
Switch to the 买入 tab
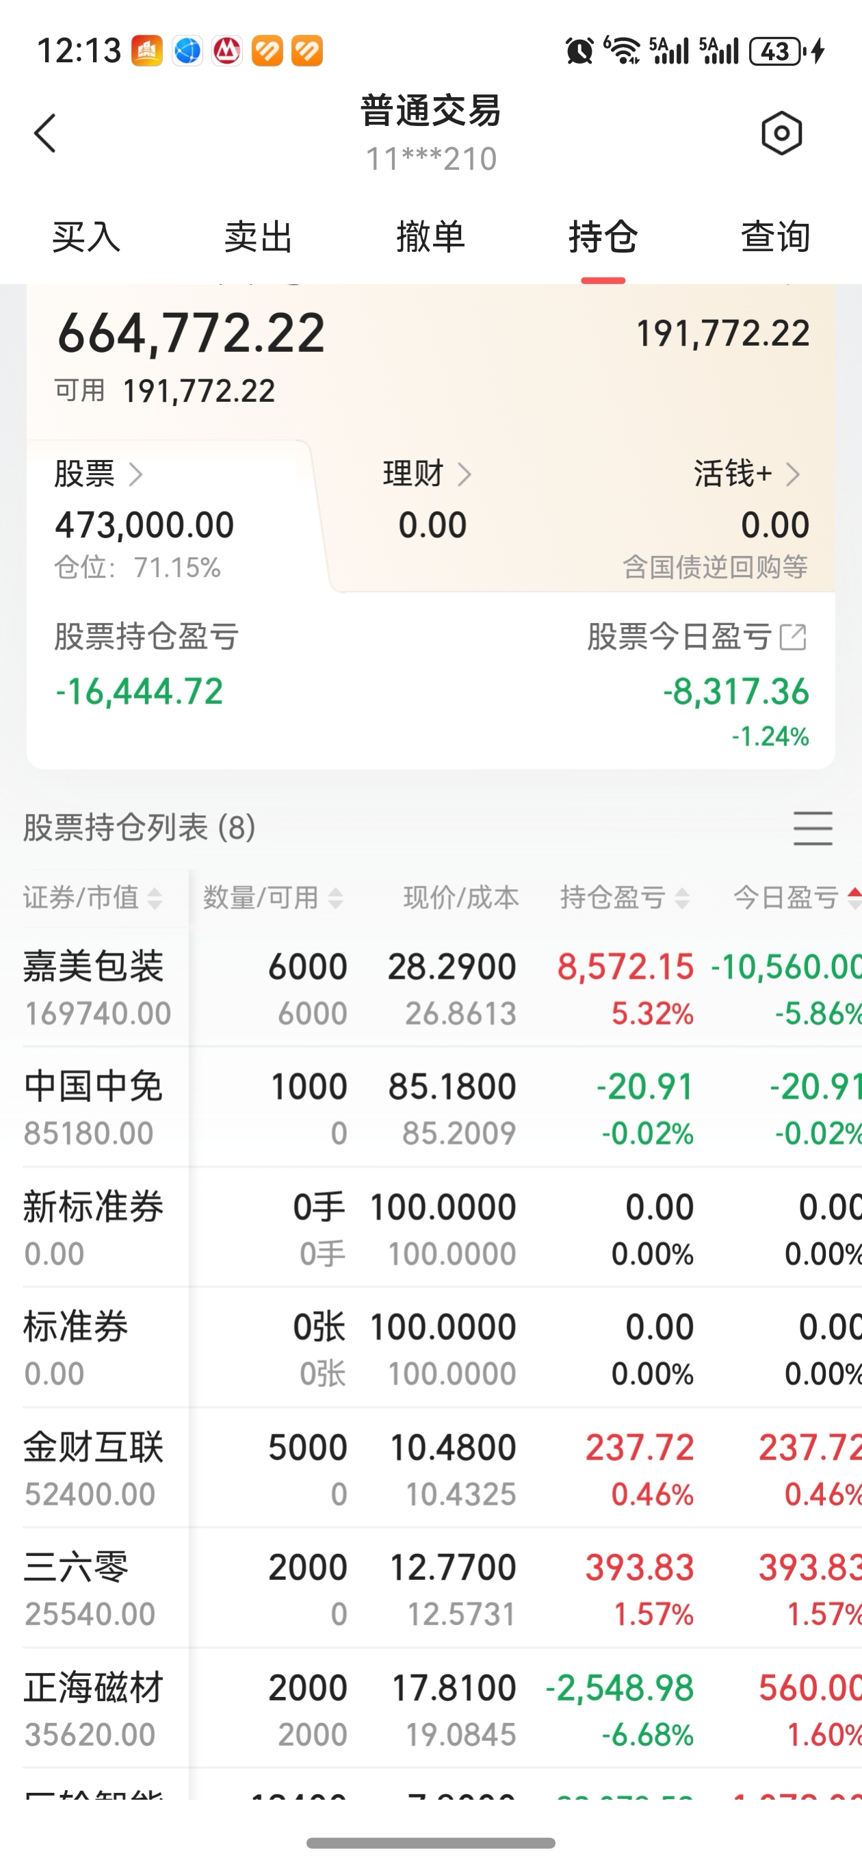pyautogui.click(x=86, y=237)
